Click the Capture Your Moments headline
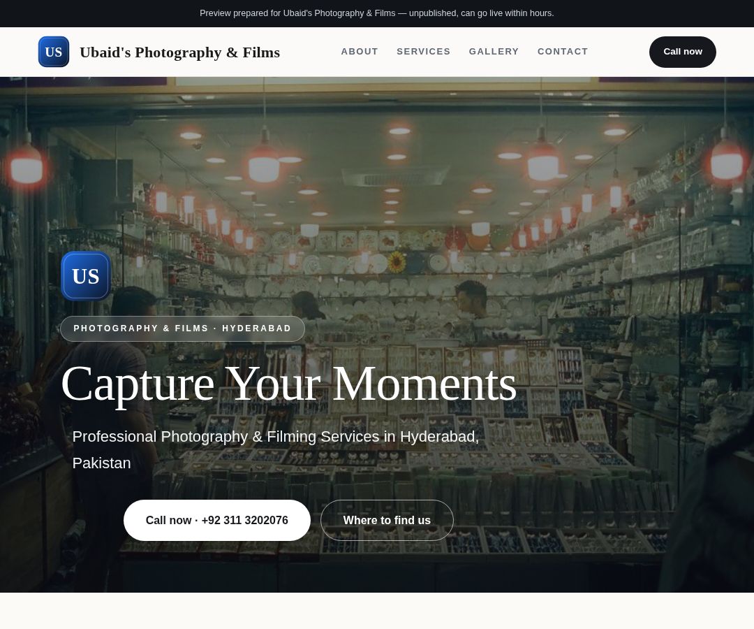754x629 pixels. (289, 384)
